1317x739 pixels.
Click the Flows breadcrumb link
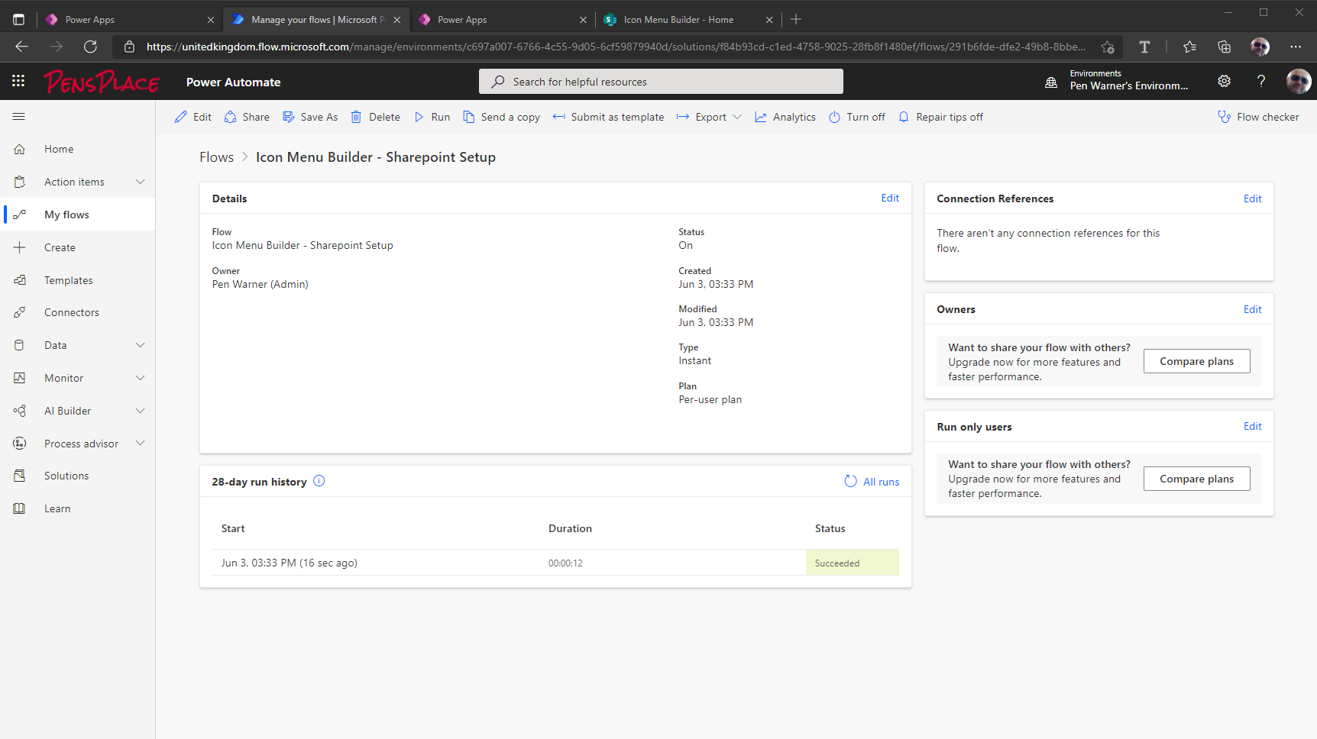pyautogui.click(x=216, y=157)
